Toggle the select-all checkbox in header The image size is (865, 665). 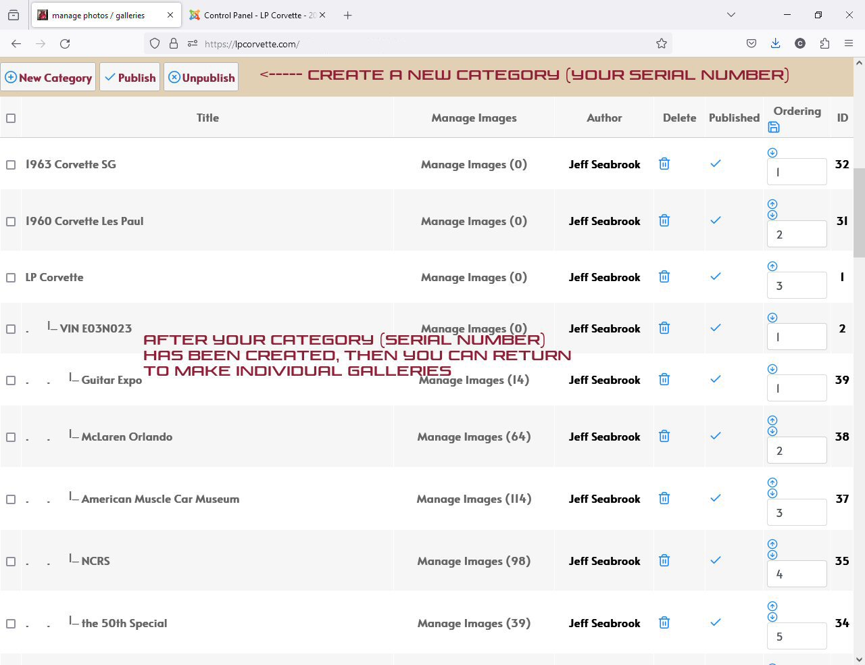[x=11, y=118]
